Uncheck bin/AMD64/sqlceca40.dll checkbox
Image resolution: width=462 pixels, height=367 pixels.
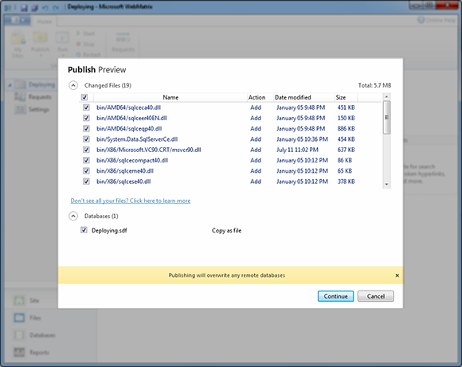86,107
